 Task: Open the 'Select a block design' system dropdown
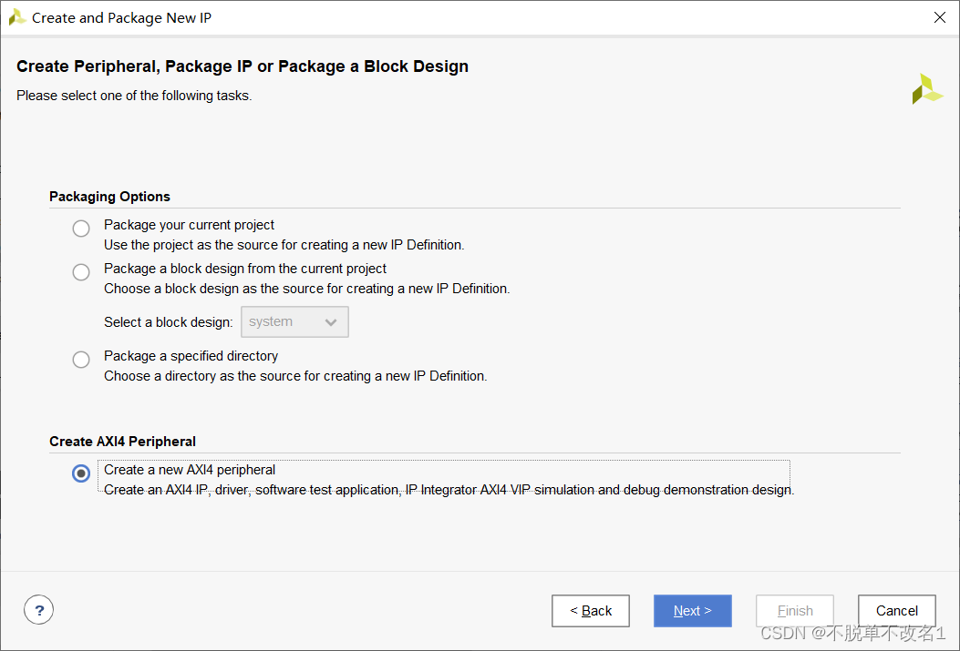coord(294,322)
